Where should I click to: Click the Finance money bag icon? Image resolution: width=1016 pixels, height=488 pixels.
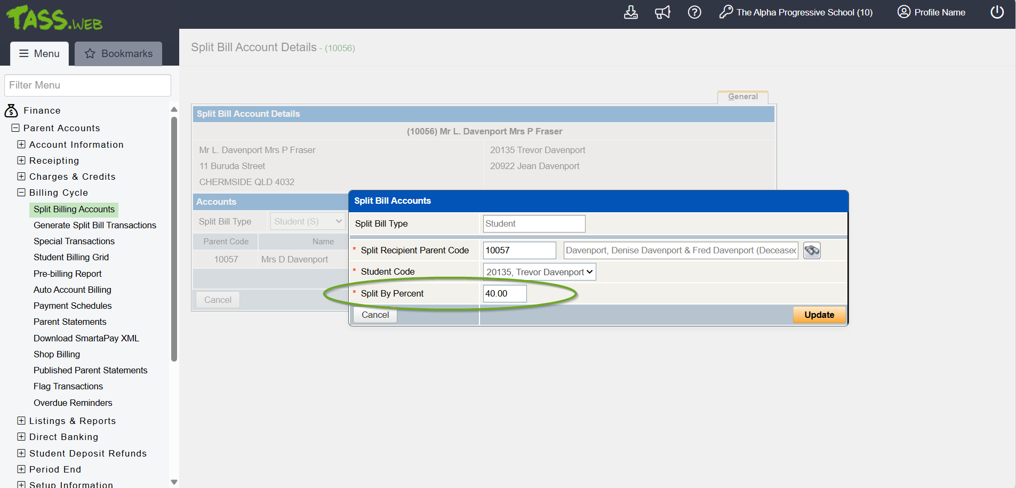pos(11,110)
